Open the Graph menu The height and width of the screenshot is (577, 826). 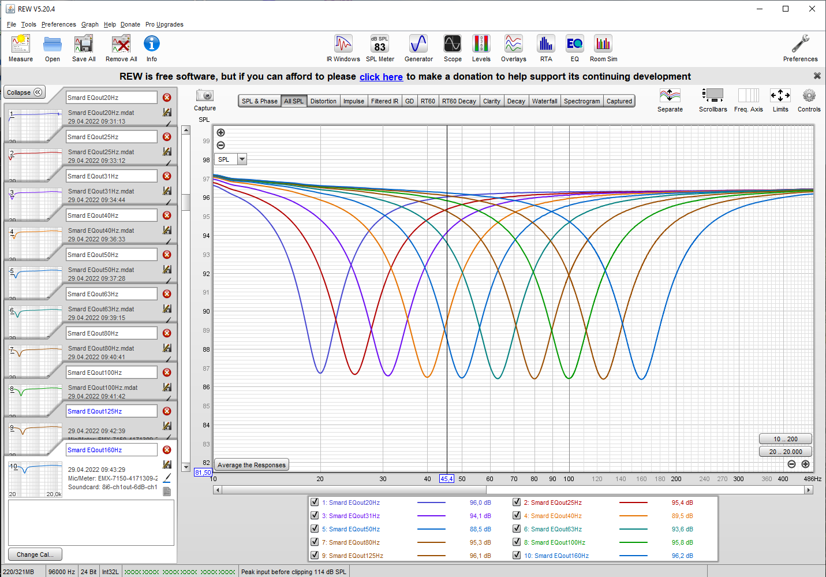[x=89, y=24]
